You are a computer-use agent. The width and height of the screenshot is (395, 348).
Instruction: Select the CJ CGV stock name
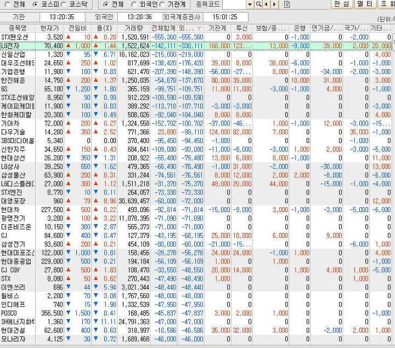10,270
